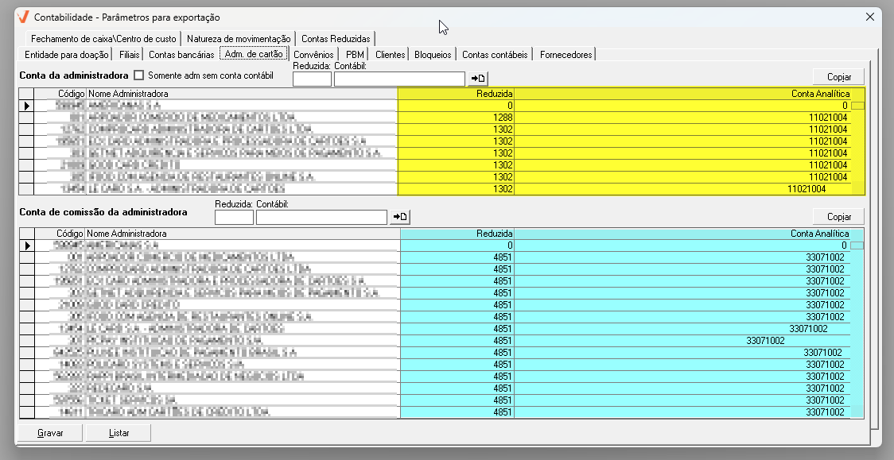The height and width of the screenshot is (460, 894).
Task: Open lookup button in yellow Conta Analítica cell
Action: 857,105
